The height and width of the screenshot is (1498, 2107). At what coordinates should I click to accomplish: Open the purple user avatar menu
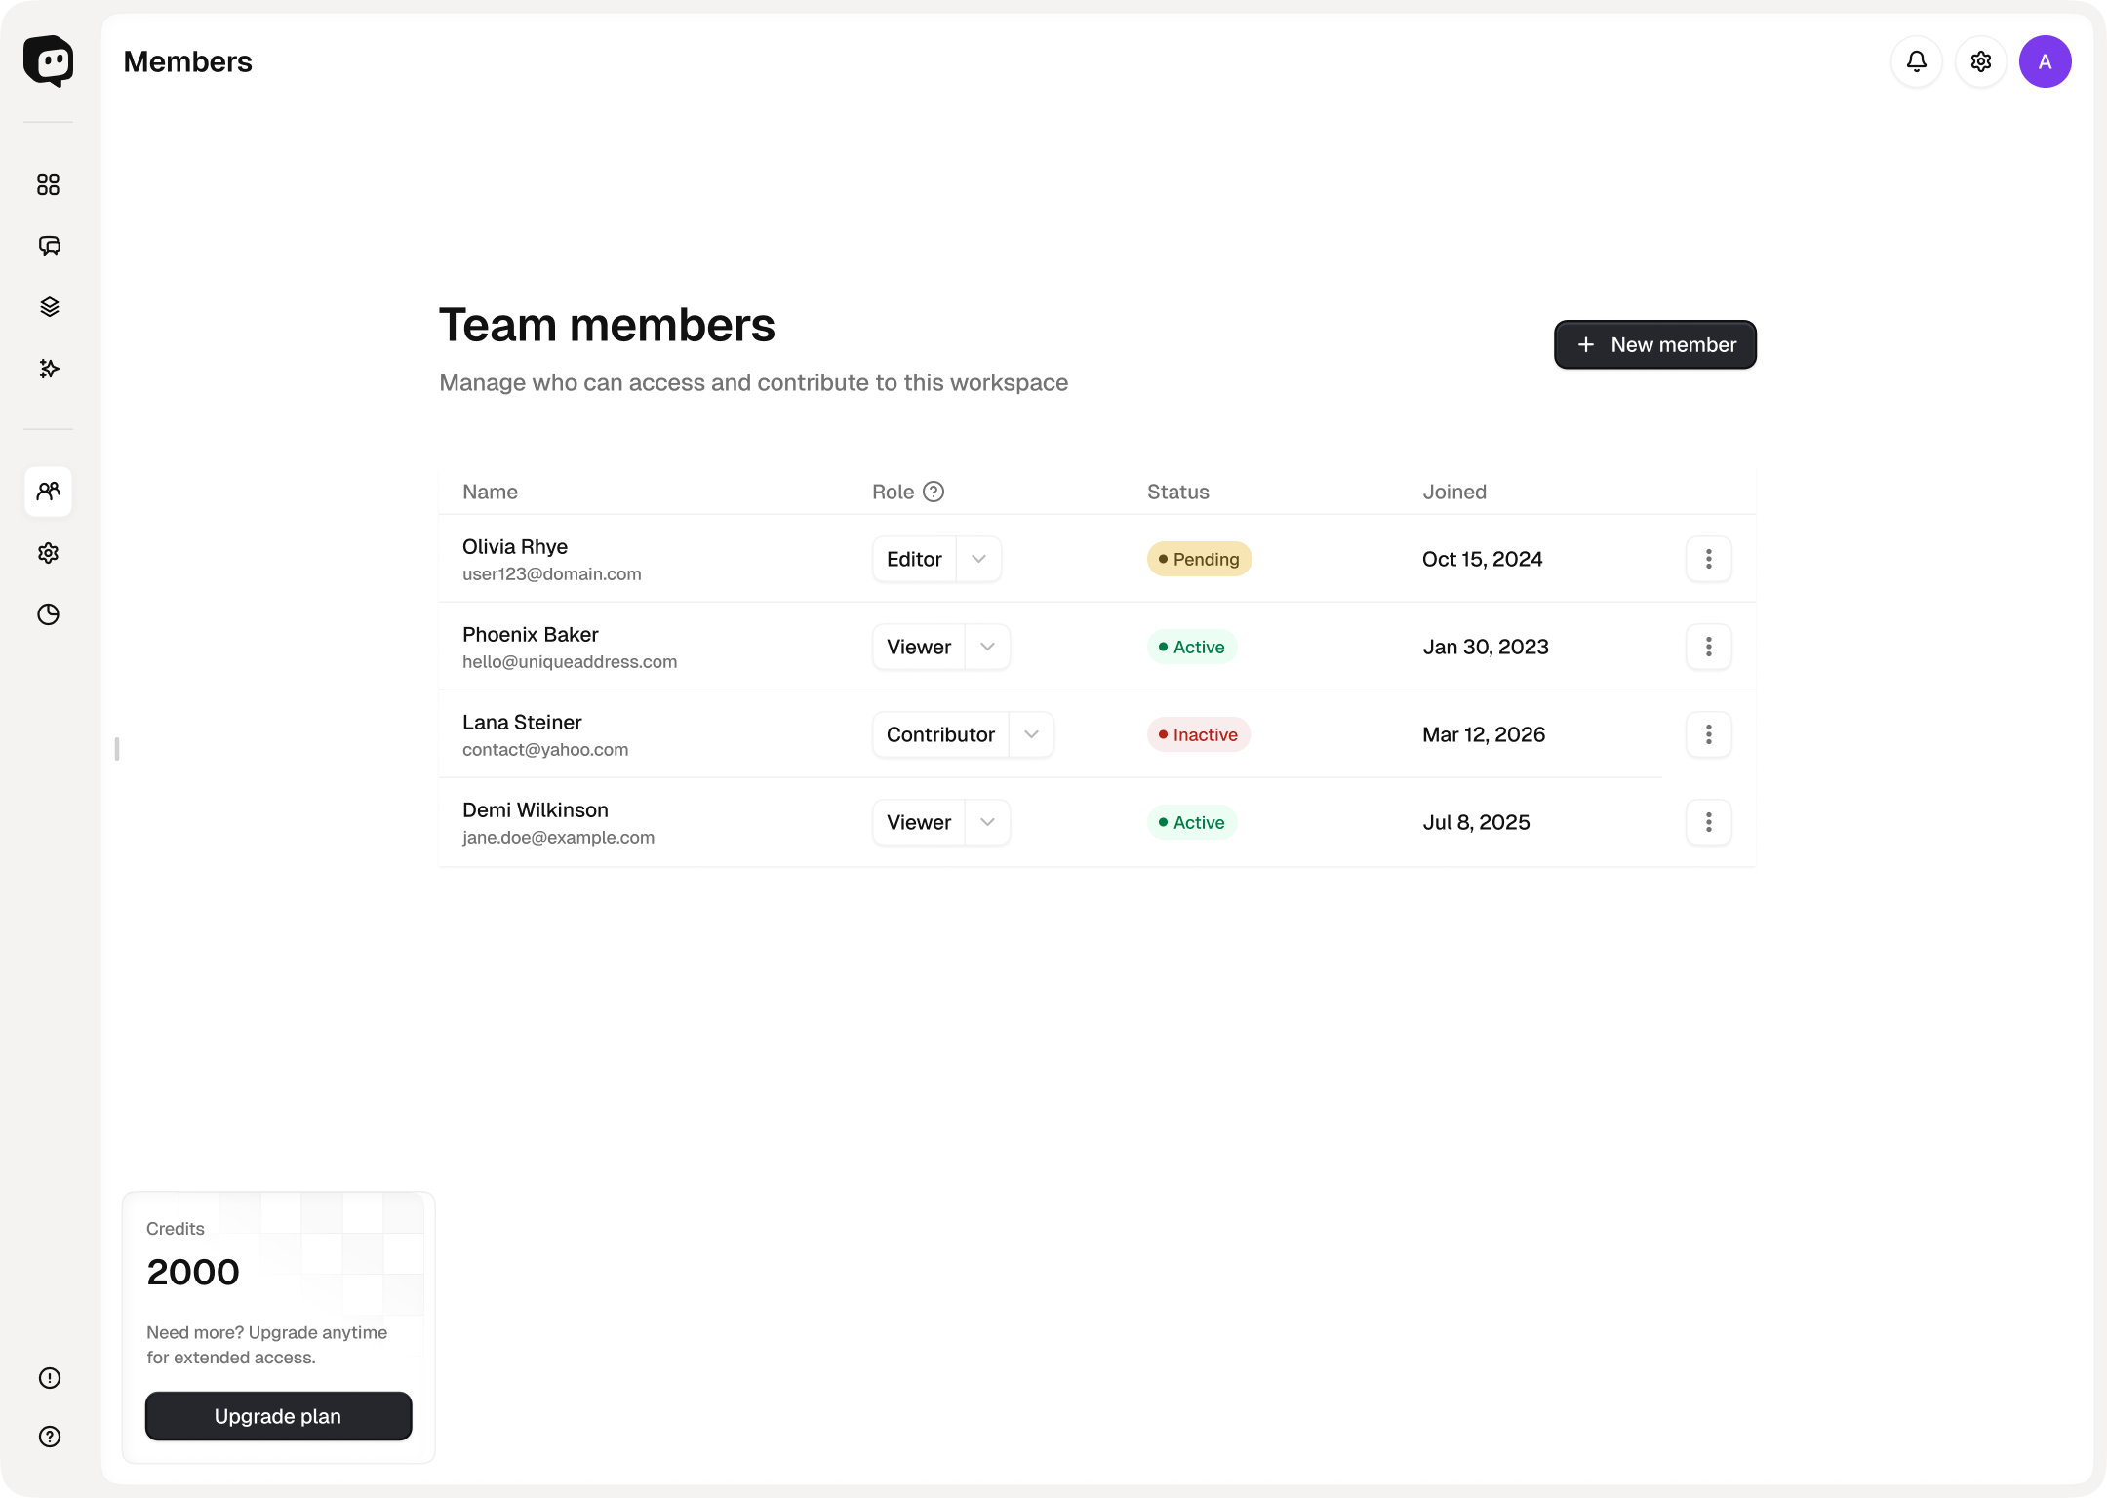point(2046,61)
